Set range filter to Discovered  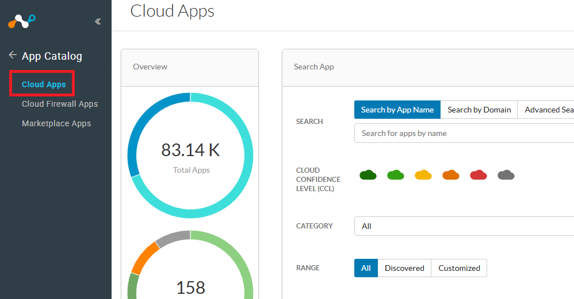coord(404,268)
